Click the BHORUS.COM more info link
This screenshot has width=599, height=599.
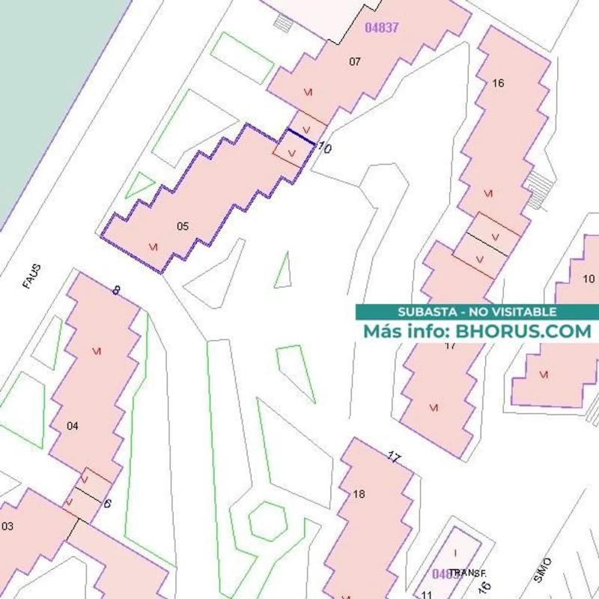click(477, 330)
